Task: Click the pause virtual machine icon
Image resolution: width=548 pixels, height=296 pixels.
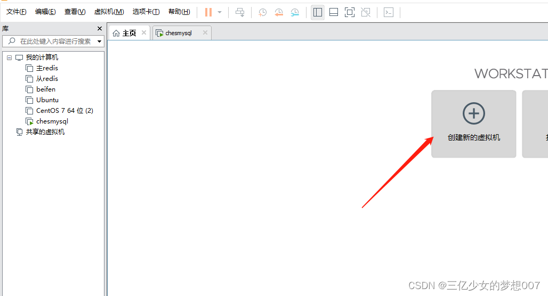Action: point(208,12)
